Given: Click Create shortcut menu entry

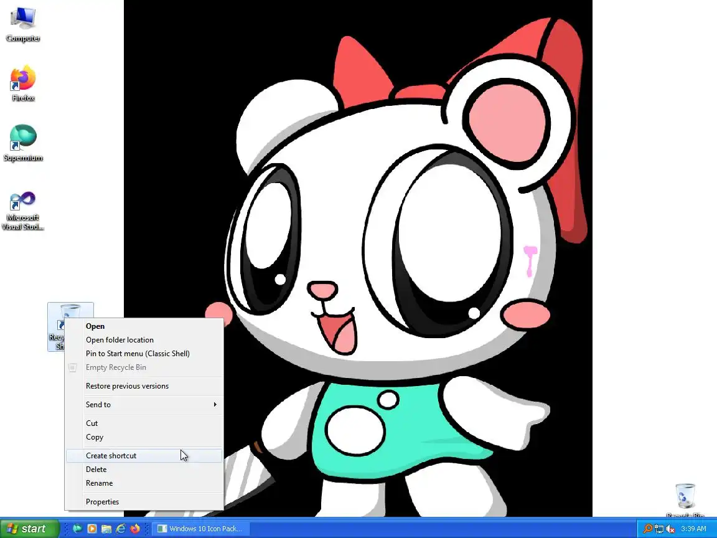Looking at the screenshot, I should 144,456.
